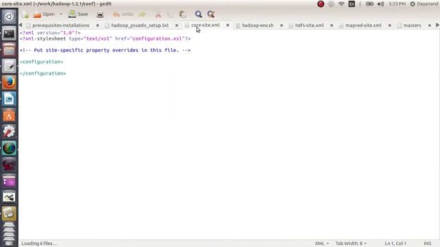Open System Settings wrench-gear dock icon
Image resolution: width=440 pixels, height=247 pixels.
click(9, 132)
